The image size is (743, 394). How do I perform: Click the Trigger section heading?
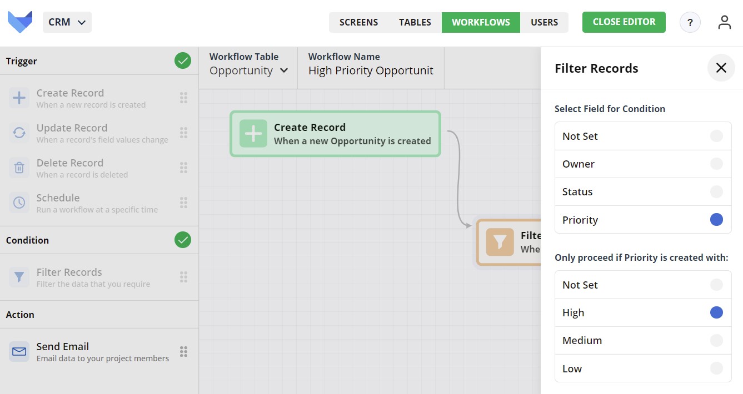(x=22, y=61)
